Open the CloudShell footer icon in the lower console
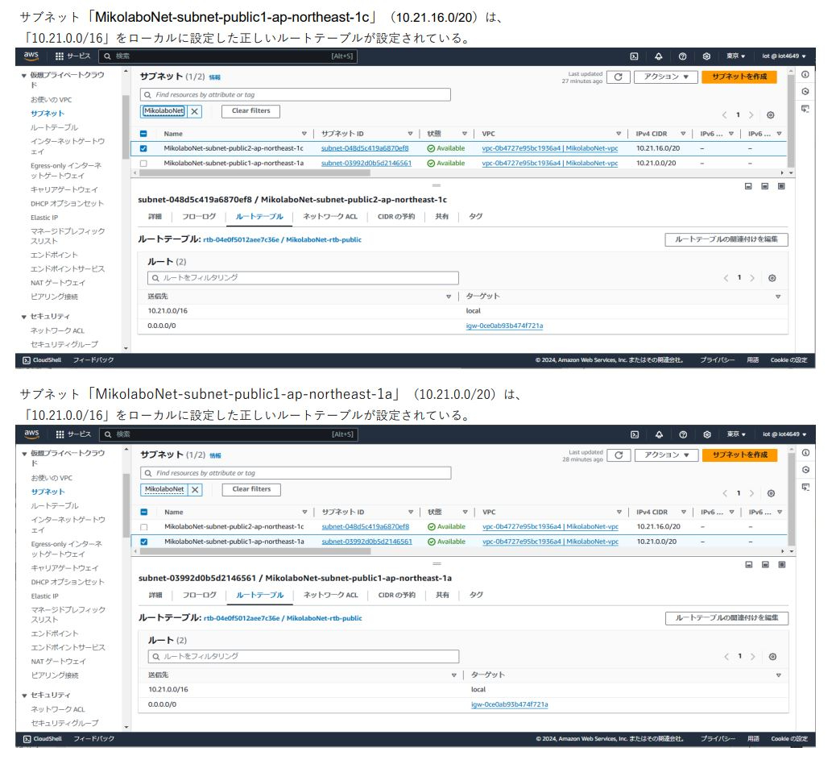This screenshot has width=836, height=764. coord(27,739)
